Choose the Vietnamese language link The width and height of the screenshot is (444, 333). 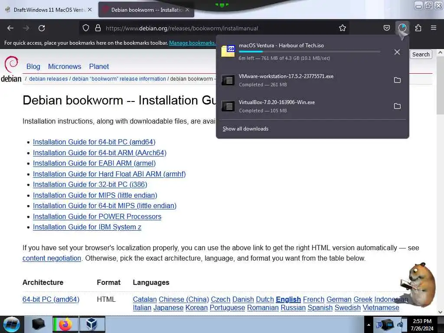point(381,307)
